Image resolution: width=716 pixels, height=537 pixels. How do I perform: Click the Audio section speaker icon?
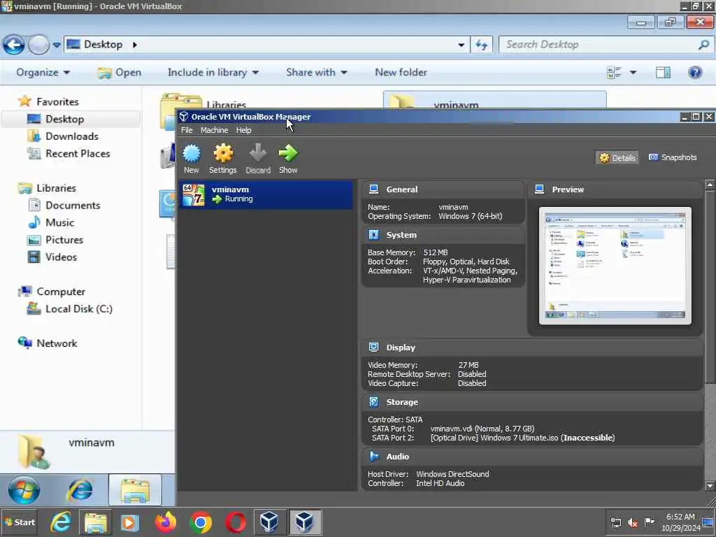[374, 456]
